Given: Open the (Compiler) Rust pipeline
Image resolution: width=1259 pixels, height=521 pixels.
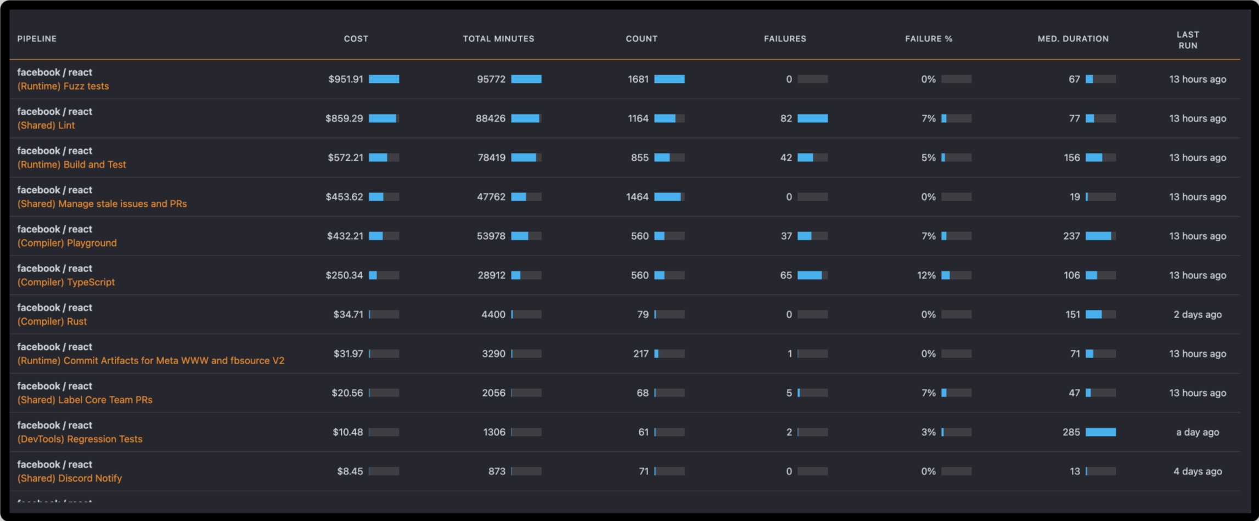Looking at the screenshot, I should pyautogui.click(x=52, y=321).
